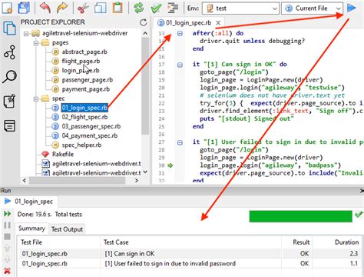Fold the User failed to sign in block
Screen dimensions: 364x277
tap(180, 142)
